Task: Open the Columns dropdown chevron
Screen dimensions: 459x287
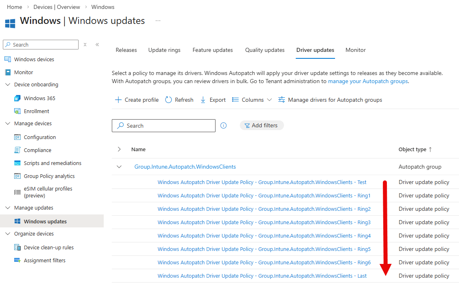Action: pyautogui.click(x=269, y=100)
